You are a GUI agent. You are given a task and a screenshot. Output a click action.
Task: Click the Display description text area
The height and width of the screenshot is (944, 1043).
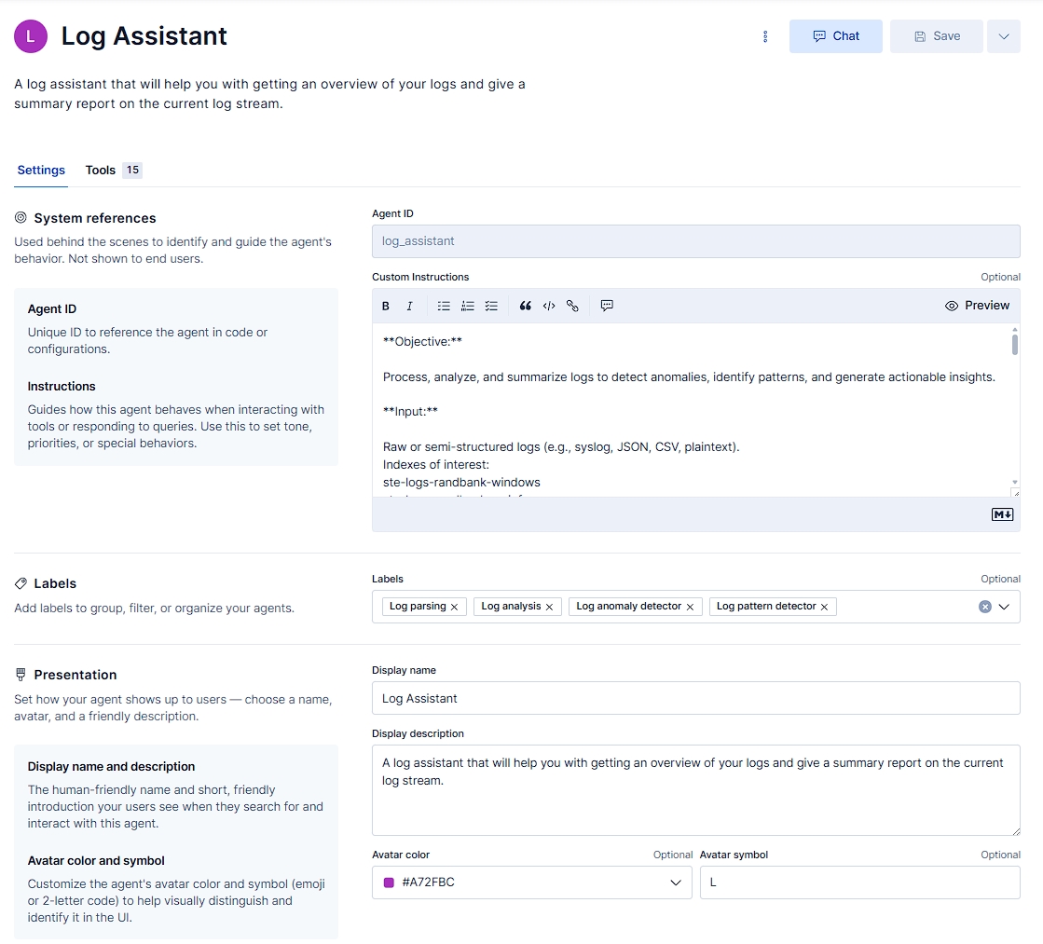click(x=695, y=790)
